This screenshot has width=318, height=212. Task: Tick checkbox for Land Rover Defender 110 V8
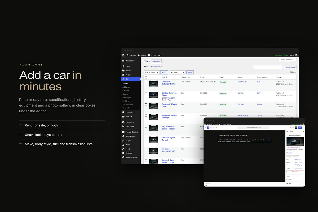[146, 82]
